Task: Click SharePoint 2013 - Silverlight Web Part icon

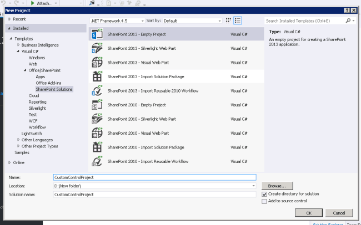Action: pos(97,48)
